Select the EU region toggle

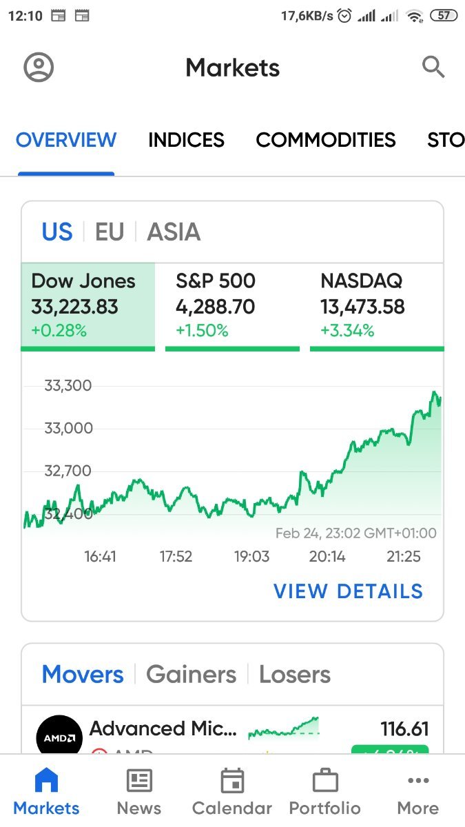coord(110,232)
